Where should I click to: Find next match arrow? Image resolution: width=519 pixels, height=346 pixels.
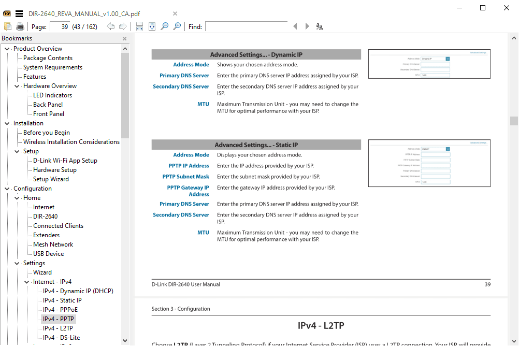click(x=307, y=26)
